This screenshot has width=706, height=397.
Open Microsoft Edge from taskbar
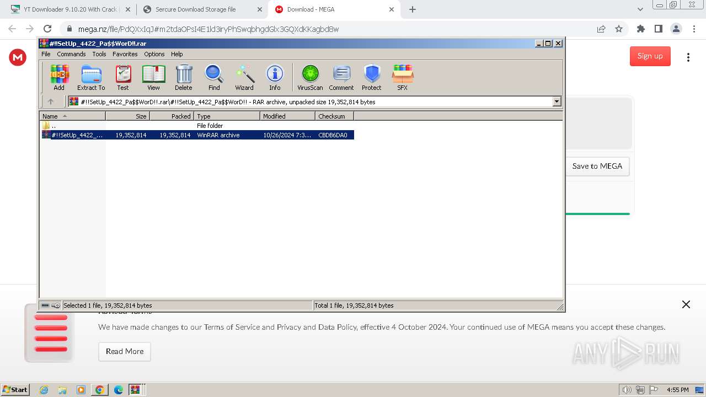click(119, 390)
